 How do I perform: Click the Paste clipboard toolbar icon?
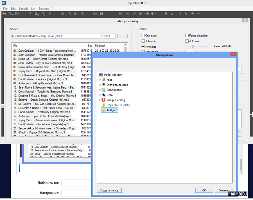tap(44, 14)
